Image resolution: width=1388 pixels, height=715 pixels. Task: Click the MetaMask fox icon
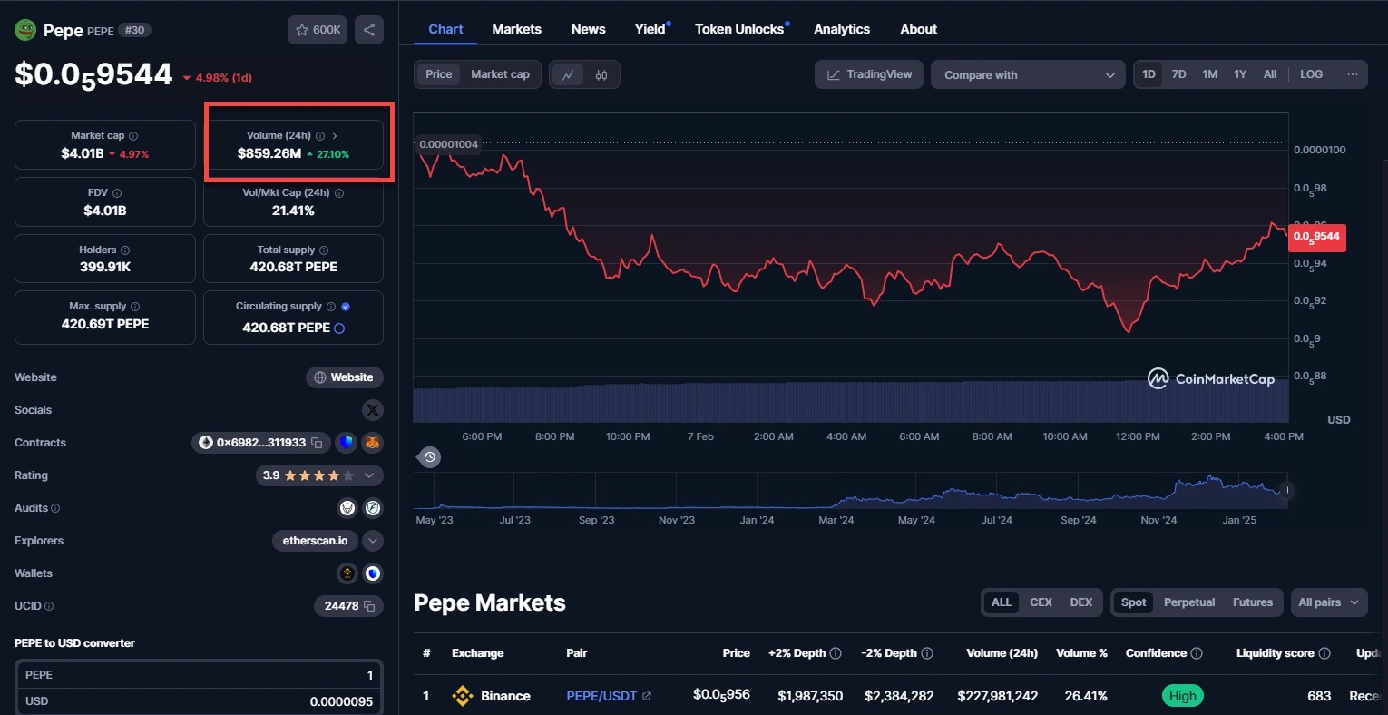[372, 443]
